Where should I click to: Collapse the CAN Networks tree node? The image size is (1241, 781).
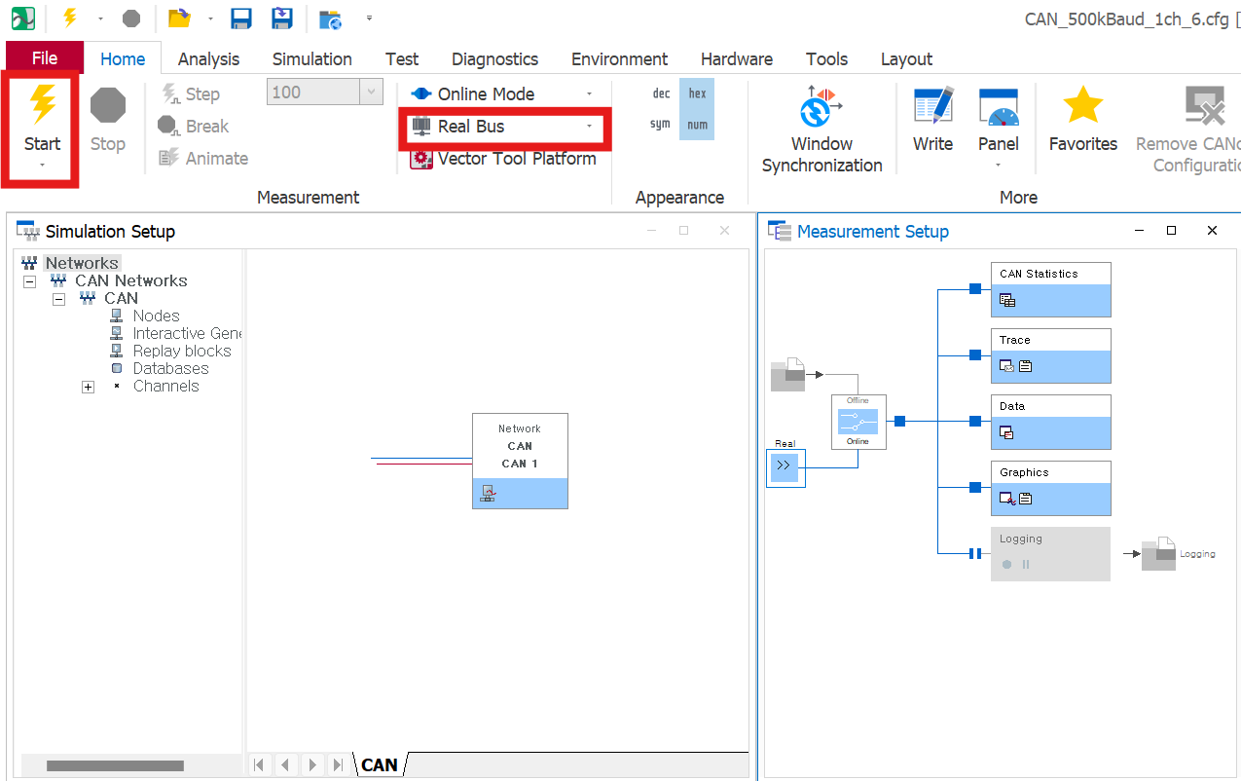click(29, 281)
